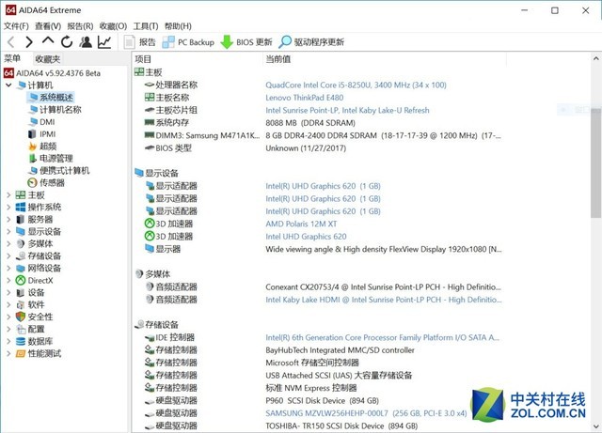Screen dimensions: 602x433
Task: Expand the 服务器 tree node
Action: (x=8, y=220)
